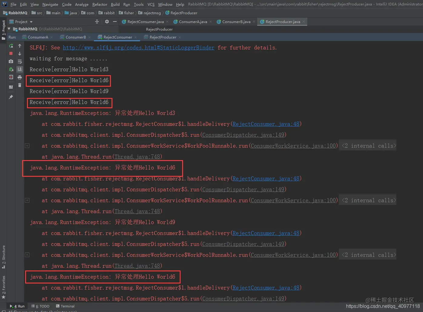The height and width of the screenshot is (312, 423).
Task: Close the RejectProducer.java editor tab
Action: tap(304, 22)
